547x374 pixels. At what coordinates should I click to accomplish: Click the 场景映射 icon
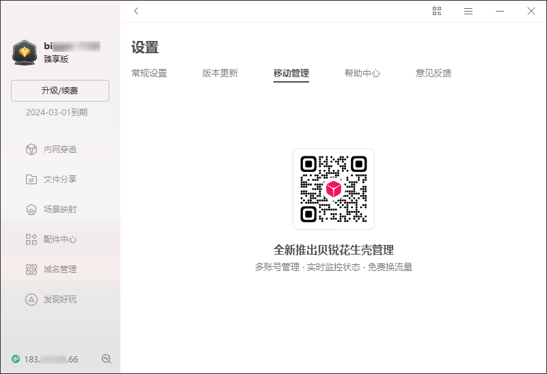(x=31, y=210)
